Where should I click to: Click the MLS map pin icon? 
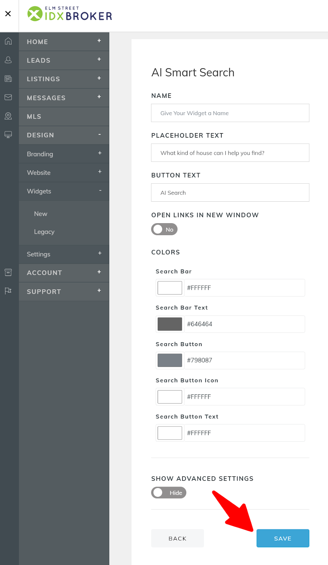tap(8, 116)
